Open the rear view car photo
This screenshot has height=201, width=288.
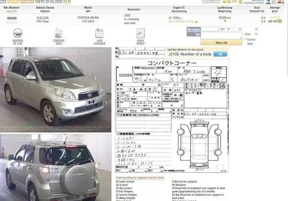click(56, 168)
